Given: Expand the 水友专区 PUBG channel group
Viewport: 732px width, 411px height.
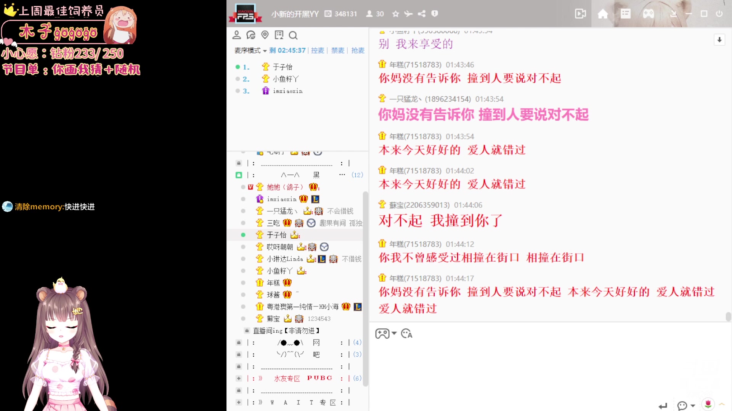Looking at the screenshot, I should click(x=239, y=378).
